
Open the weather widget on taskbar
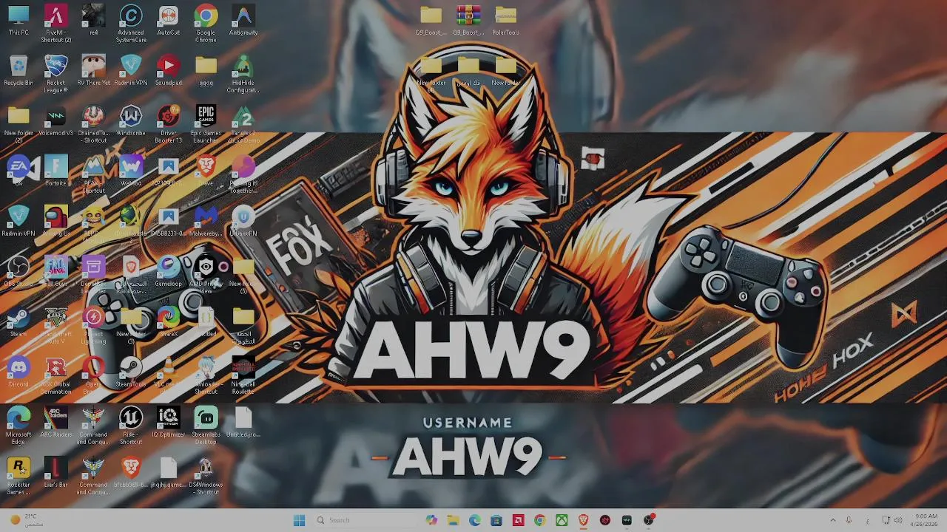pos(25,520)
